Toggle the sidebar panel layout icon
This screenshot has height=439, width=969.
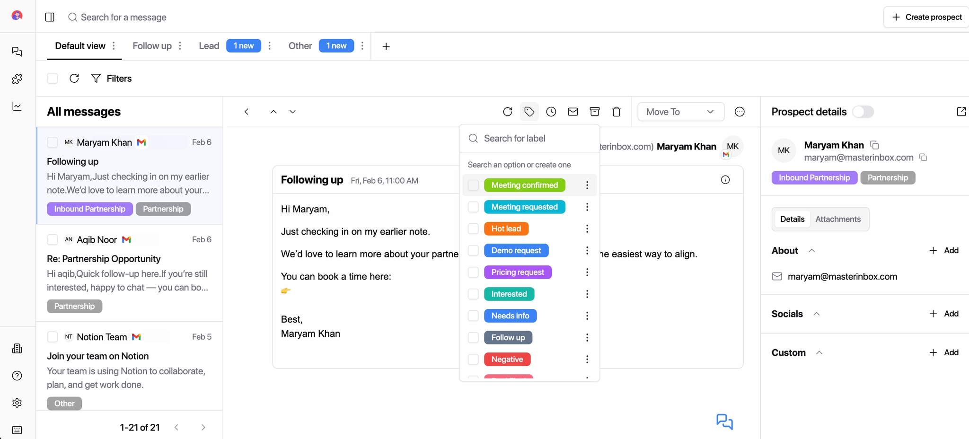[x=50, y=17]
